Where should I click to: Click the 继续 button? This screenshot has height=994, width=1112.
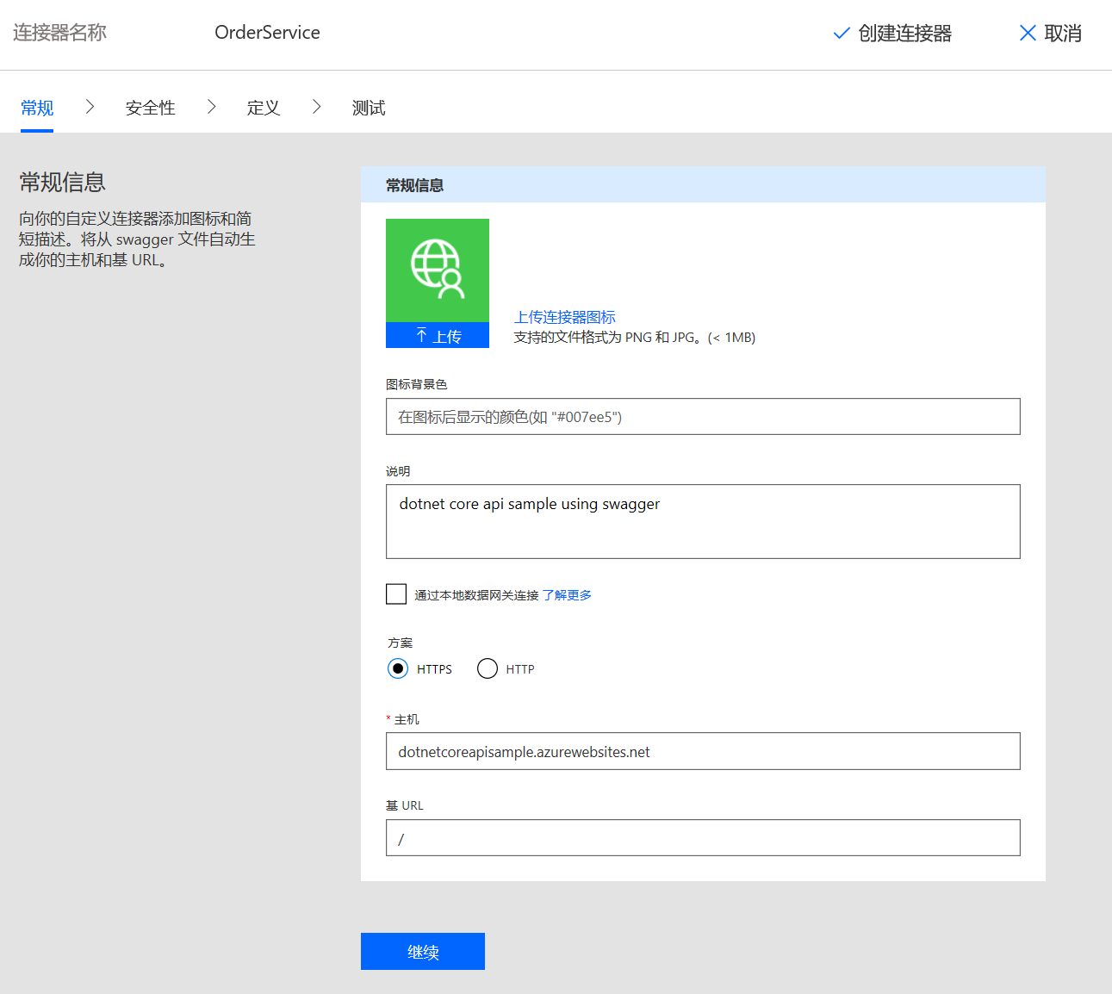[423, 951]
